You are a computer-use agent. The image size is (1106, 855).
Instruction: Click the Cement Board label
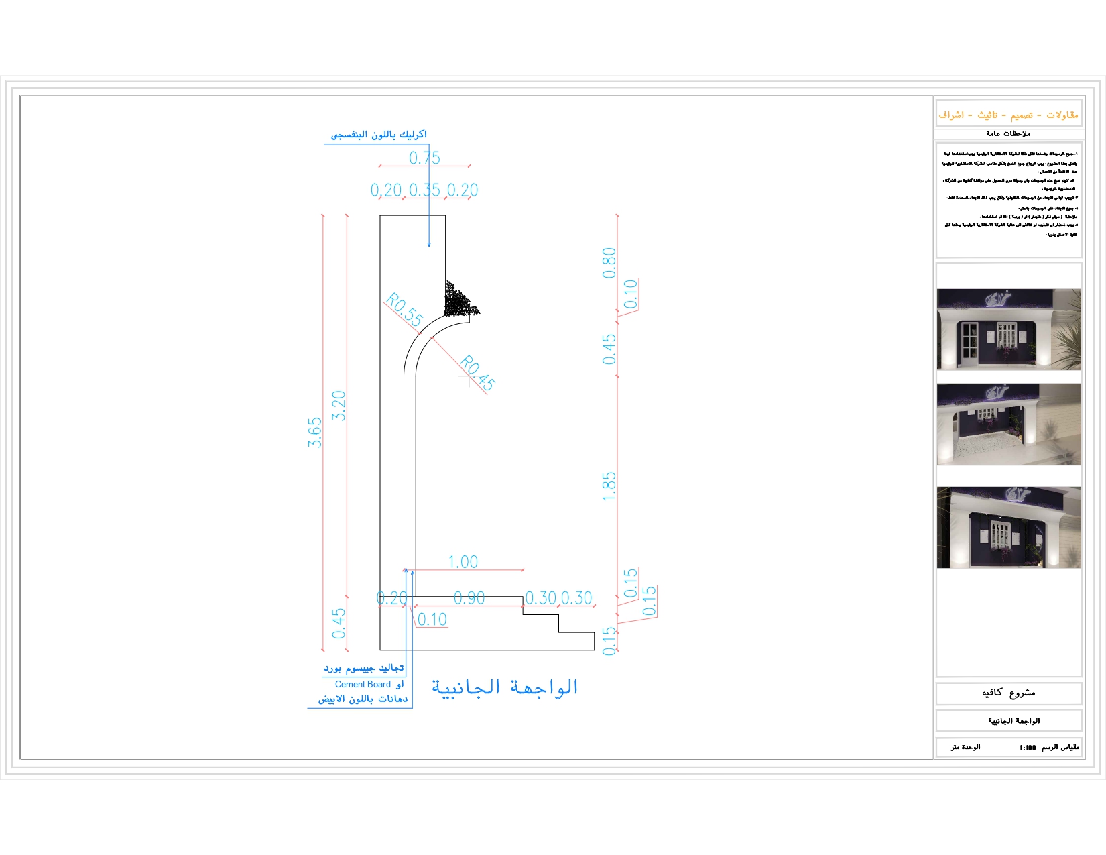point(363,684)
